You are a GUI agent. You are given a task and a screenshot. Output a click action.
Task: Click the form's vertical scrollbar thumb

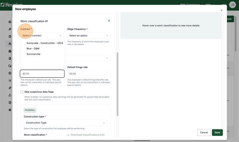[x=117, y=84]
